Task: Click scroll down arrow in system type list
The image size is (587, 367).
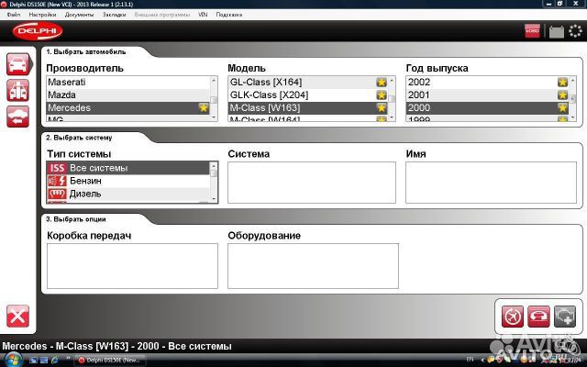Action: (214, 199)
